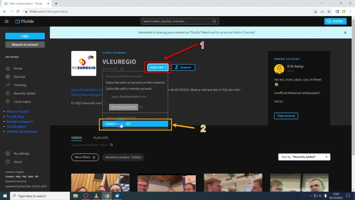Click the Publish button
This screenshot has height=200, width=355.
click(x=335, y=21)
